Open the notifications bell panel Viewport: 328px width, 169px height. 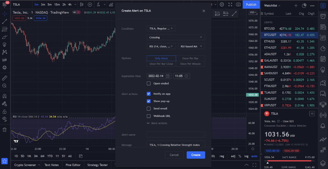323,126
